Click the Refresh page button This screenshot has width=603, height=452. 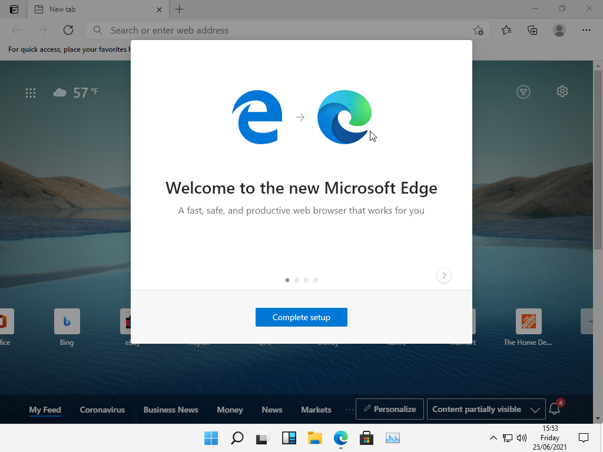tap(68, 30)
